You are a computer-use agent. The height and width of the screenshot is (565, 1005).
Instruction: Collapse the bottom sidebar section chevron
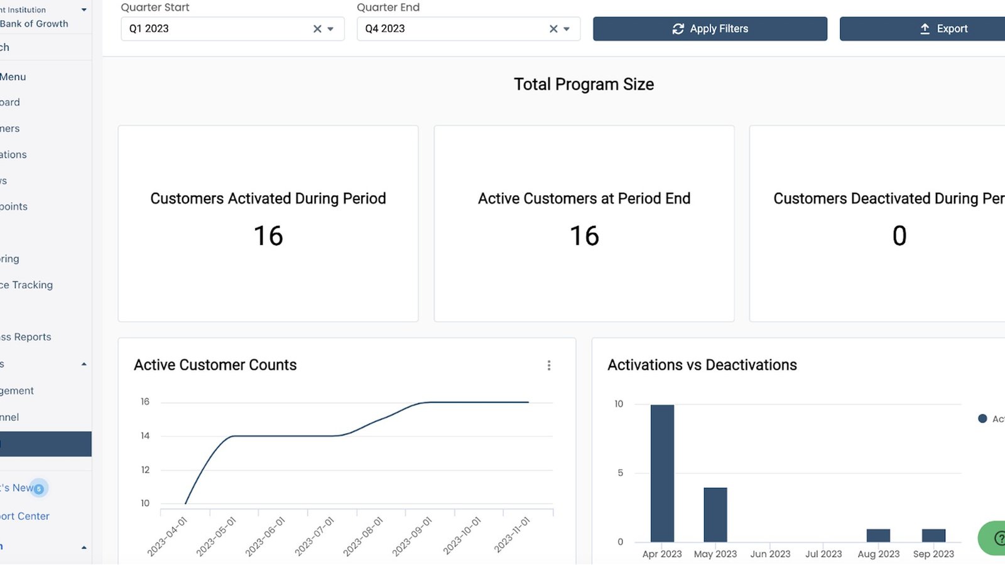click(84, 547)
